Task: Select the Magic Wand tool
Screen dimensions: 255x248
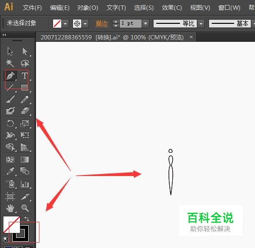Action: click(x=10, y=63)
